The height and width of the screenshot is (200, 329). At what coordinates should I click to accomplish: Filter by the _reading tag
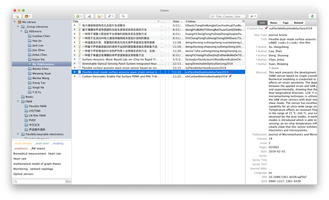[x=57, y=144]
